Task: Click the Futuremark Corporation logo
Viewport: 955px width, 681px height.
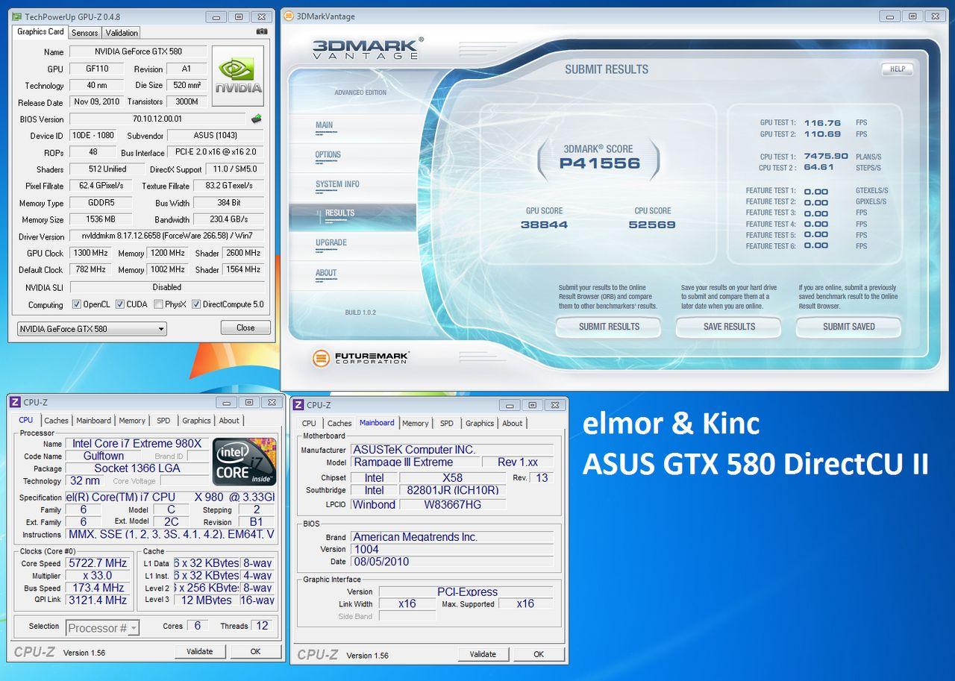Action: tap(360, 358)
